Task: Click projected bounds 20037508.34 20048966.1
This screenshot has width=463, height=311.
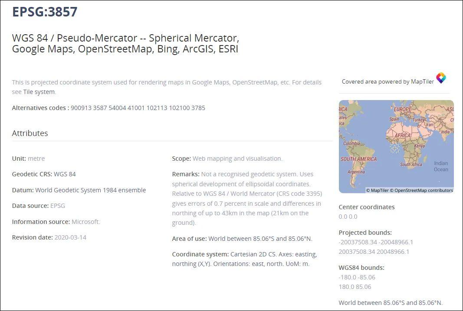Action: point(374,252)
